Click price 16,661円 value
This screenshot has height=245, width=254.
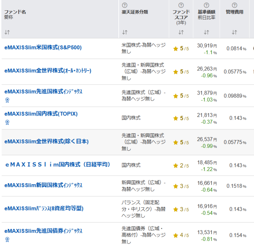tap(207, 183)
